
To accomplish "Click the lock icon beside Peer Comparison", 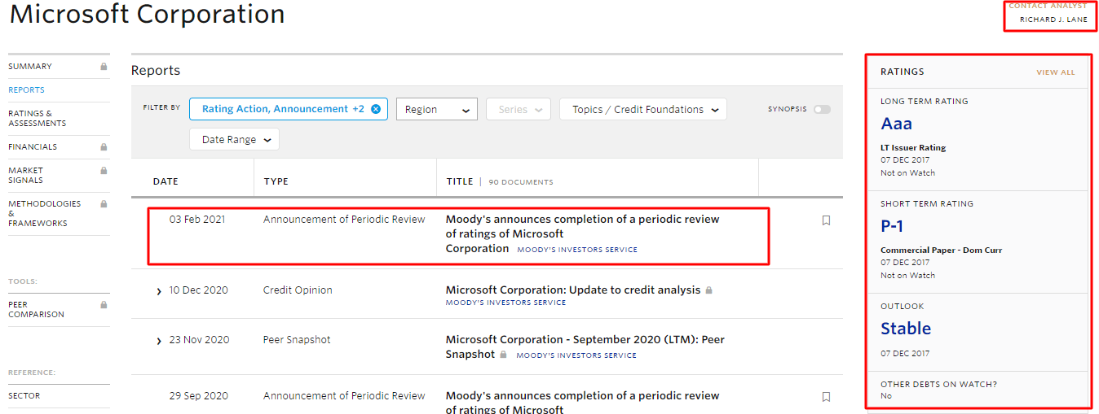I will (104, 305).
